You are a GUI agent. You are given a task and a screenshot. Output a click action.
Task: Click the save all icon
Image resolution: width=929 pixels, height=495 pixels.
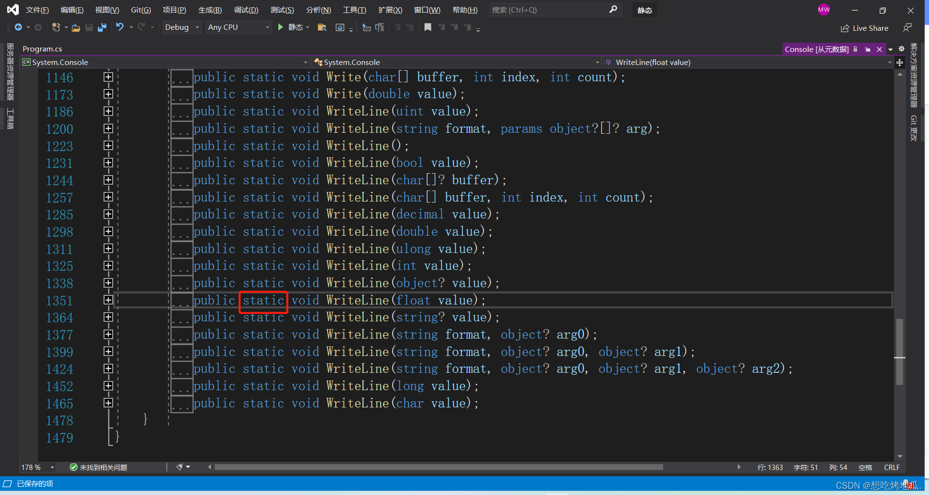[x=102, y=27]
